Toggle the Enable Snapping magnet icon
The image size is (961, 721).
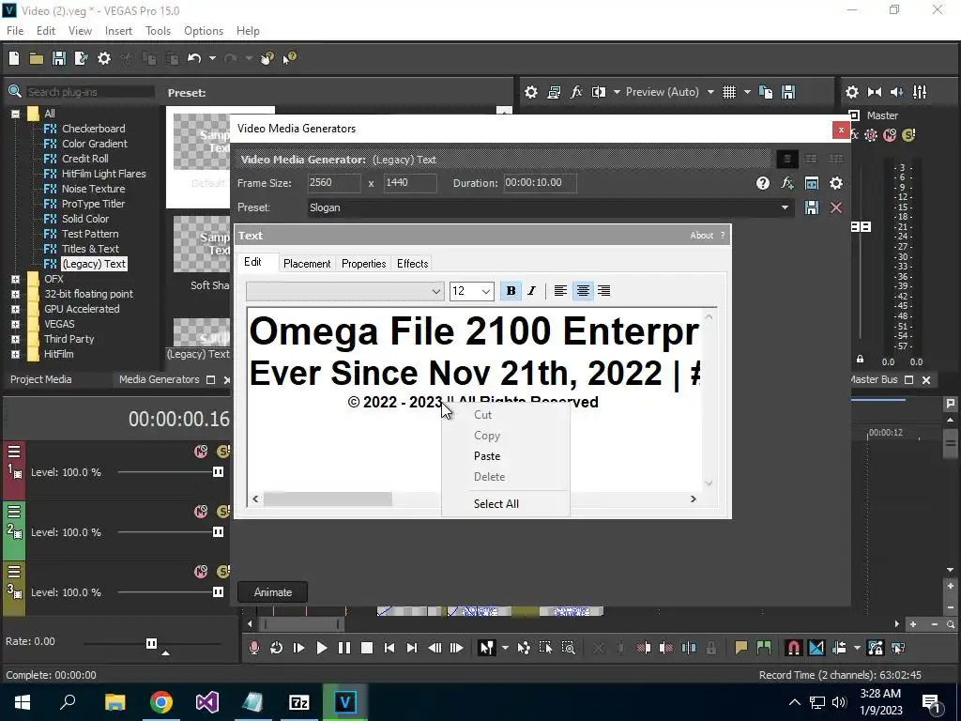point(793,648)
